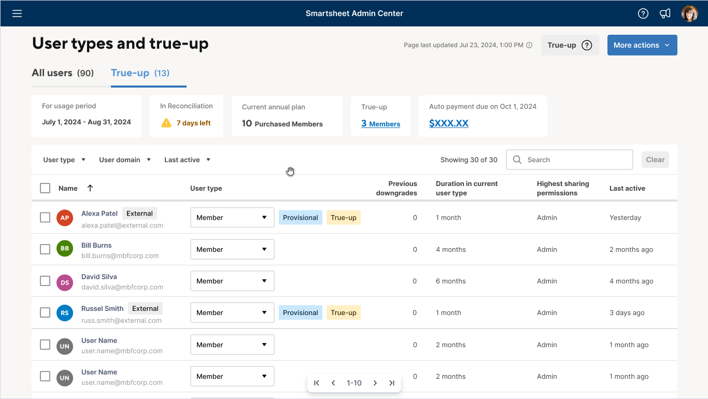708x399 pixels.
Task: Open the User type filter dropdown
Action: 64,160
